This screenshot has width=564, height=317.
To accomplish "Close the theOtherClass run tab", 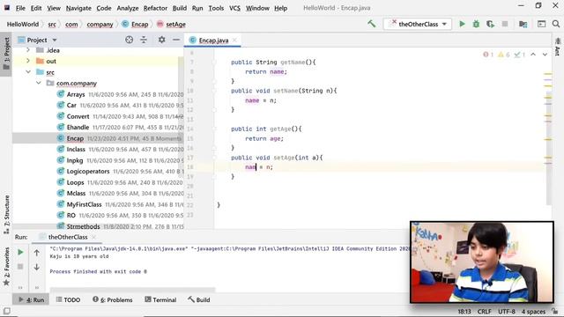I will tap(94, 237).
